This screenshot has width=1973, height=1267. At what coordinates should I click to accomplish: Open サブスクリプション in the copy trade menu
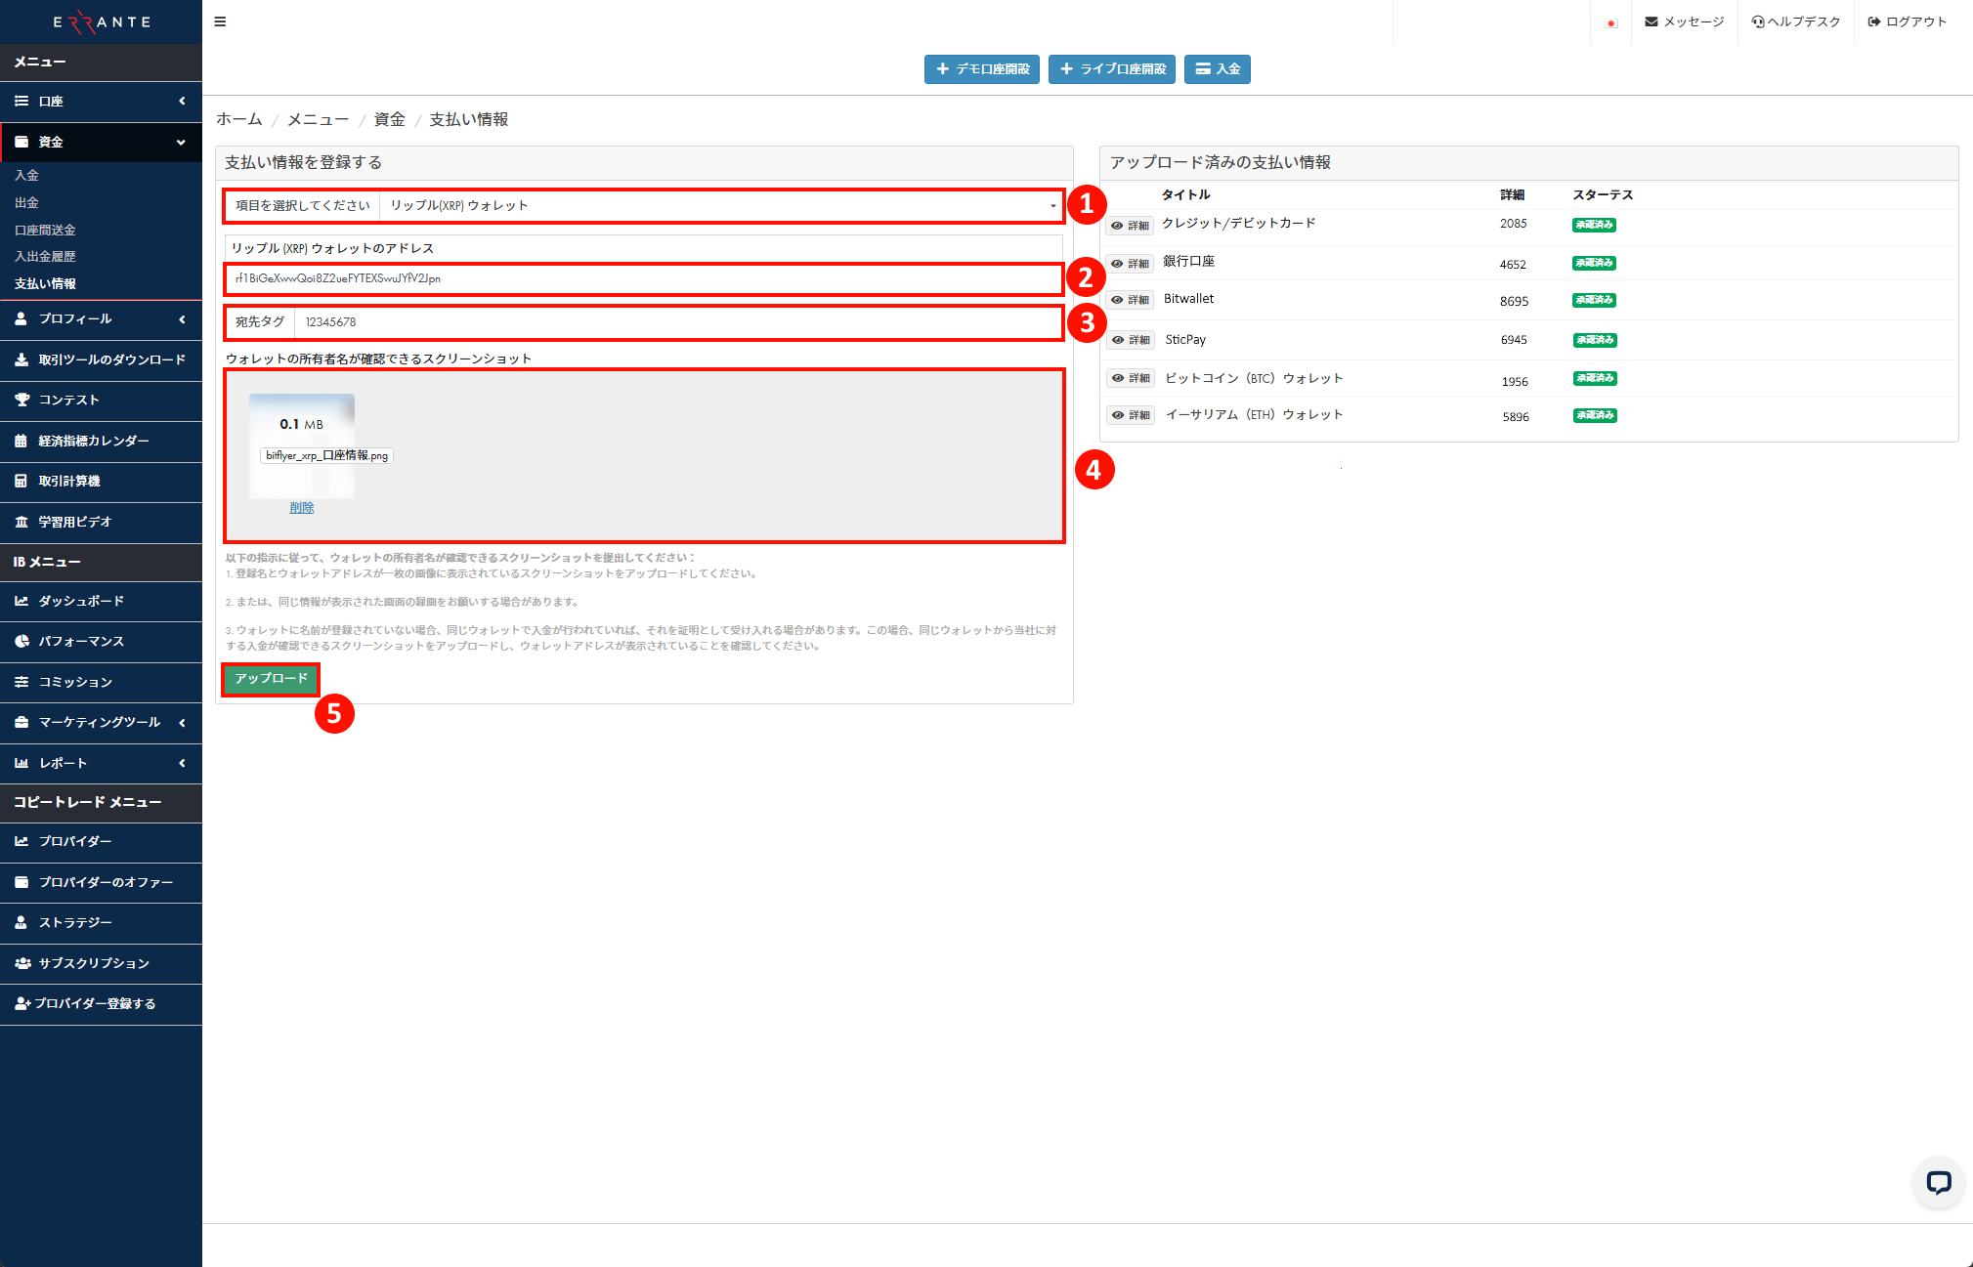(91, 963)
